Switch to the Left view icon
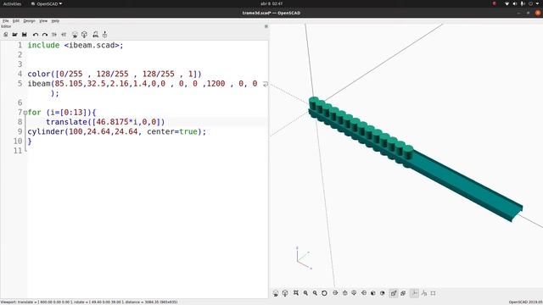The image size is (543, 305). tap(364, 293)
